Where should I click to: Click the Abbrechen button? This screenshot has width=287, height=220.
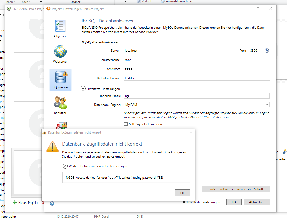click(x=257, y=202)
